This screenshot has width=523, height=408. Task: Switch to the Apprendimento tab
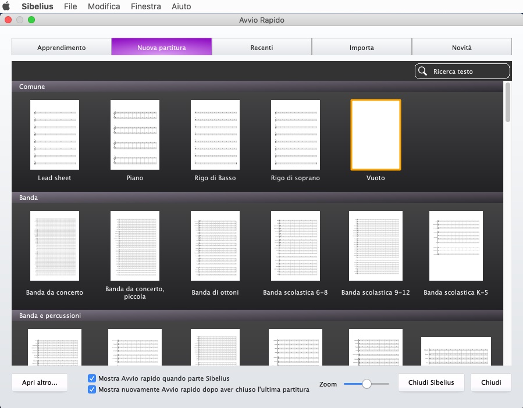click(x=61, y=47)
